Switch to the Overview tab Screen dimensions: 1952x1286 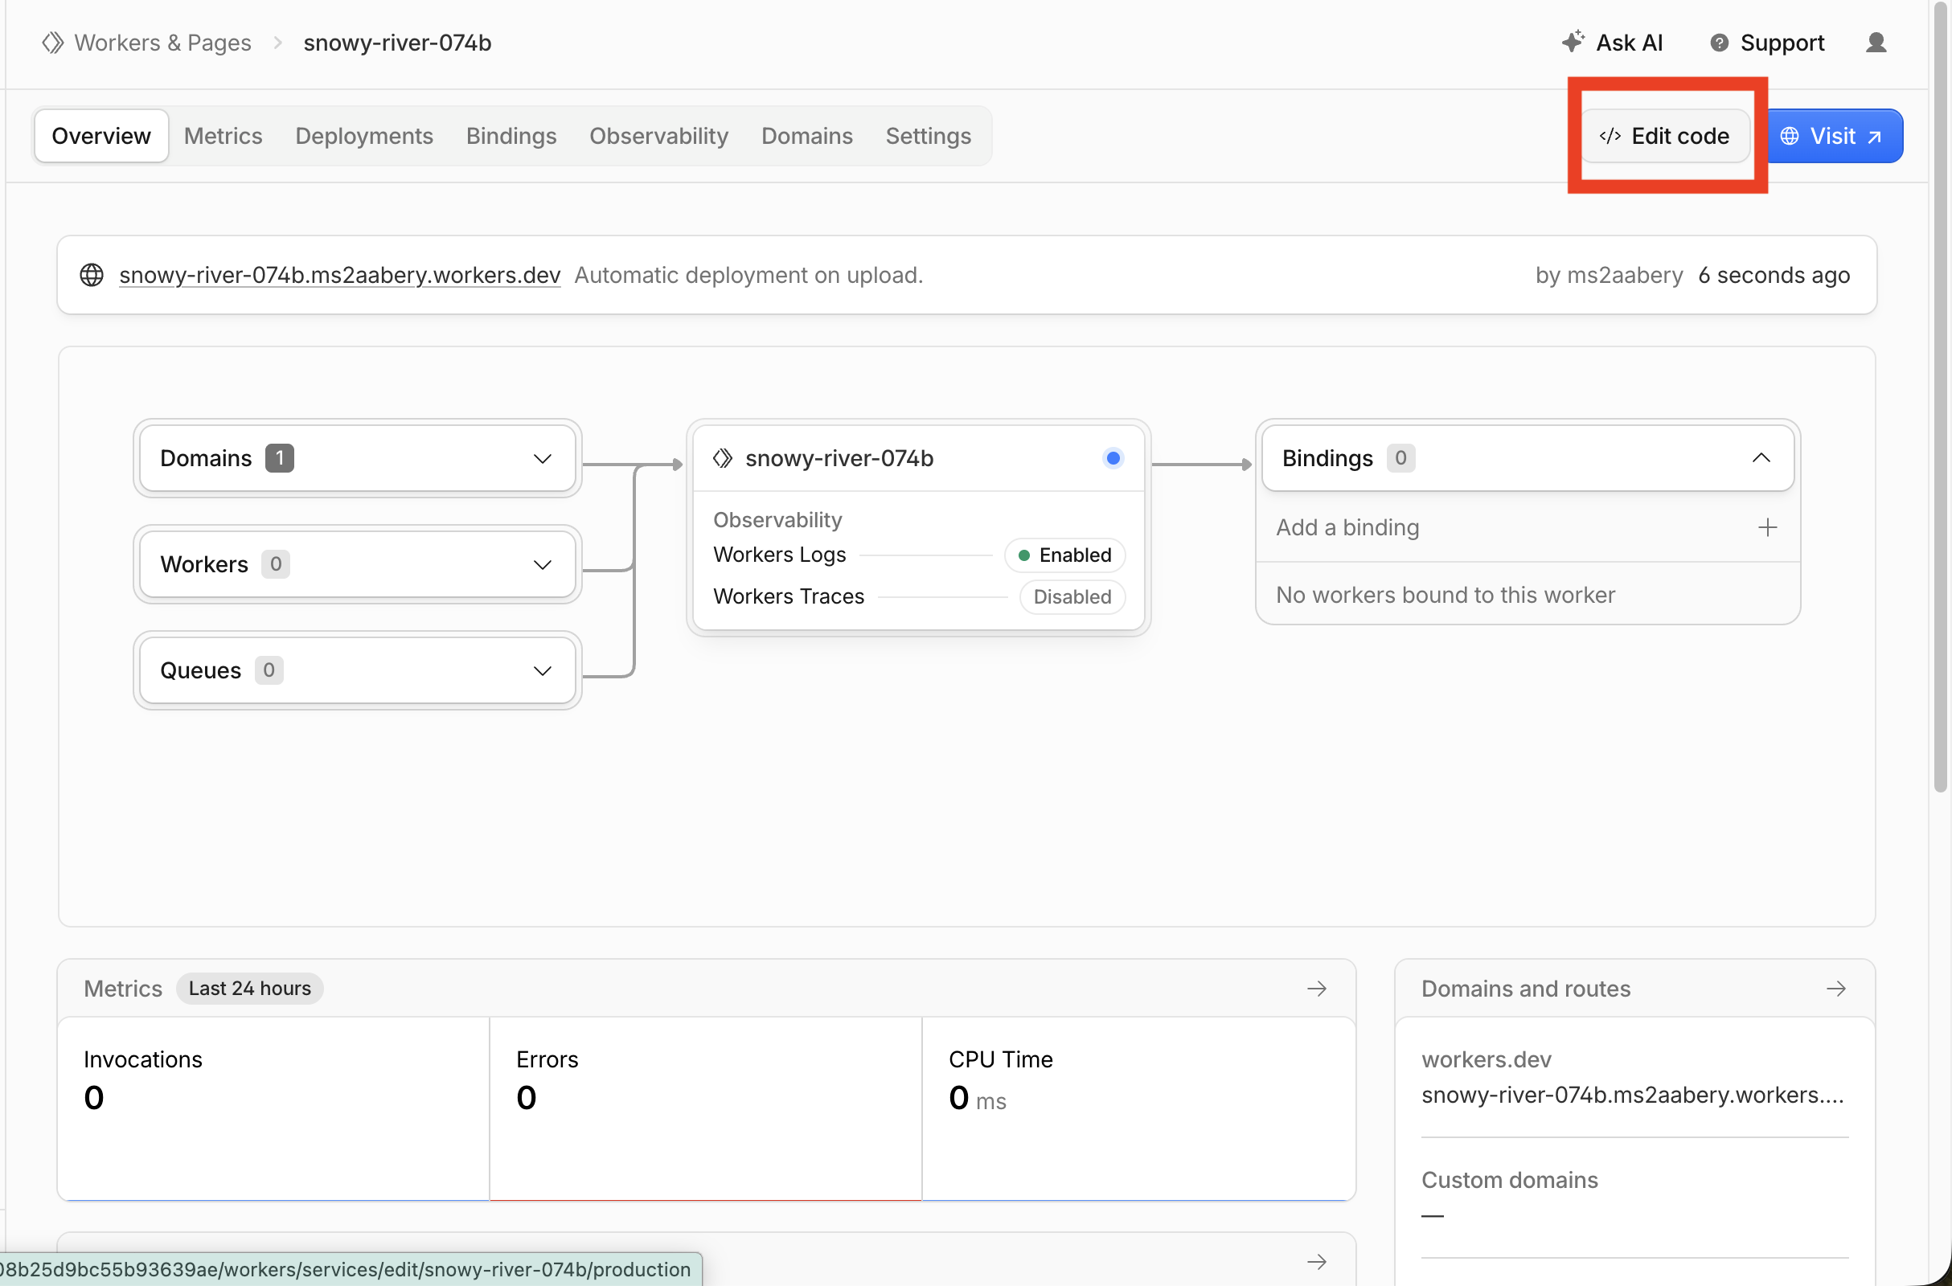click(x=102, y=136)
